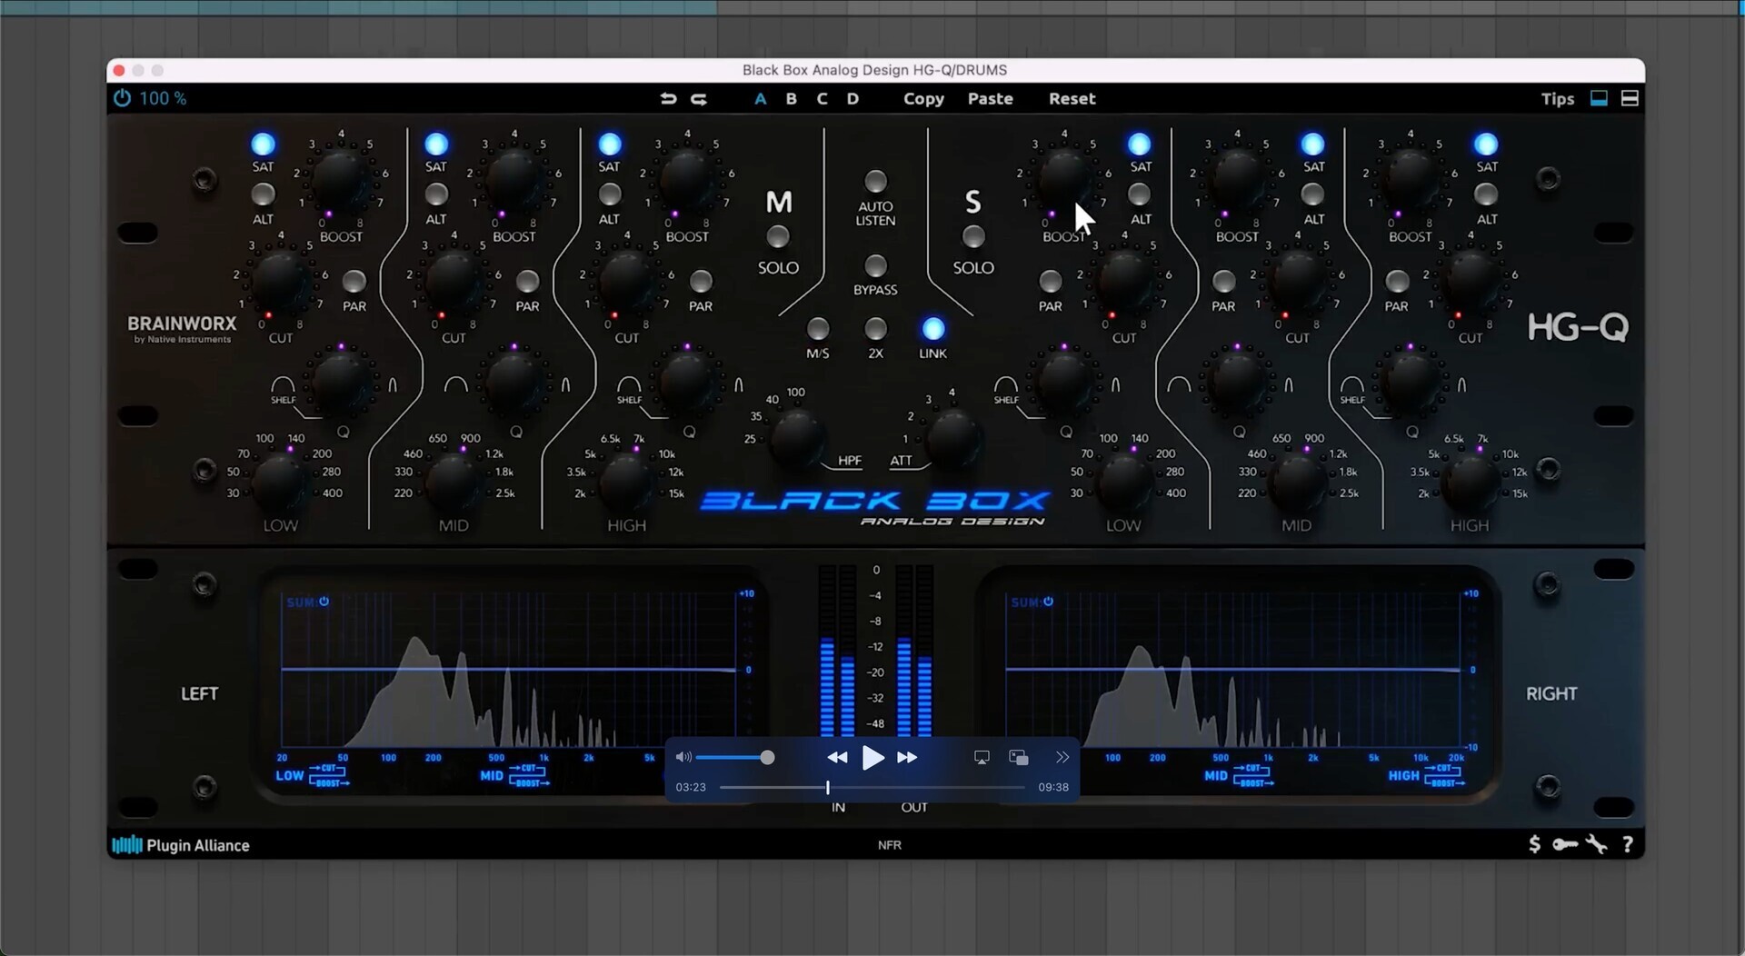Toggle Side HIGH band SAT light
The image size is (1745, 956).
pyautogui.click(x=1486, y=144)
